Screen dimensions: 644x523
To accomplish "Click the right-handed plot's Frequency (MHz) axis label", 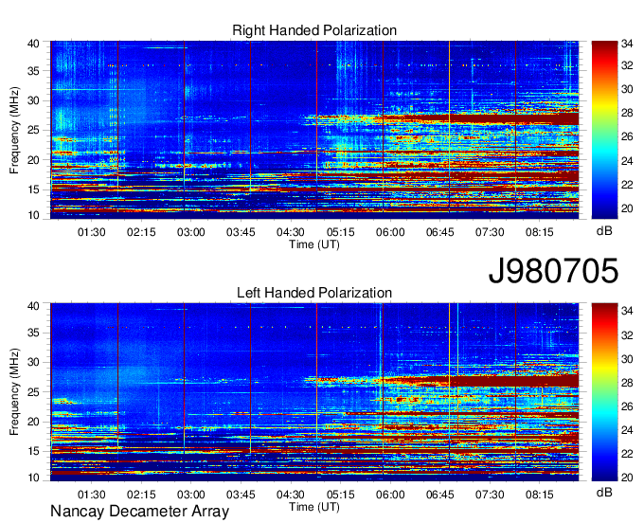I will click(14, 130).
